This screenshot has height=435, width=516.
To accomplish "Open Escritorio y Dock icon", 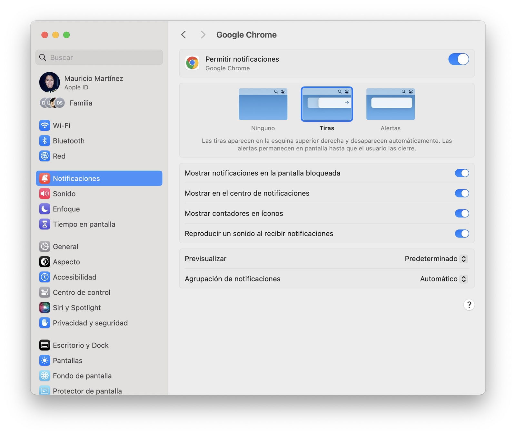I will 45,345.
